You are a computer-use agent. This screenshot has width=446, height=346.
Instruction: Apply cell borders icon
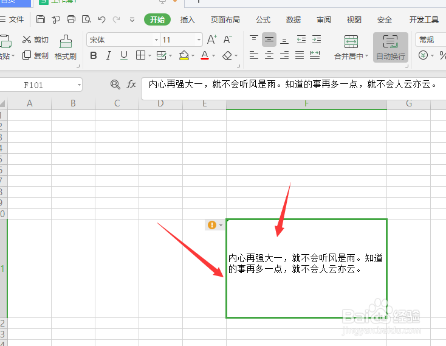point(140,55)
